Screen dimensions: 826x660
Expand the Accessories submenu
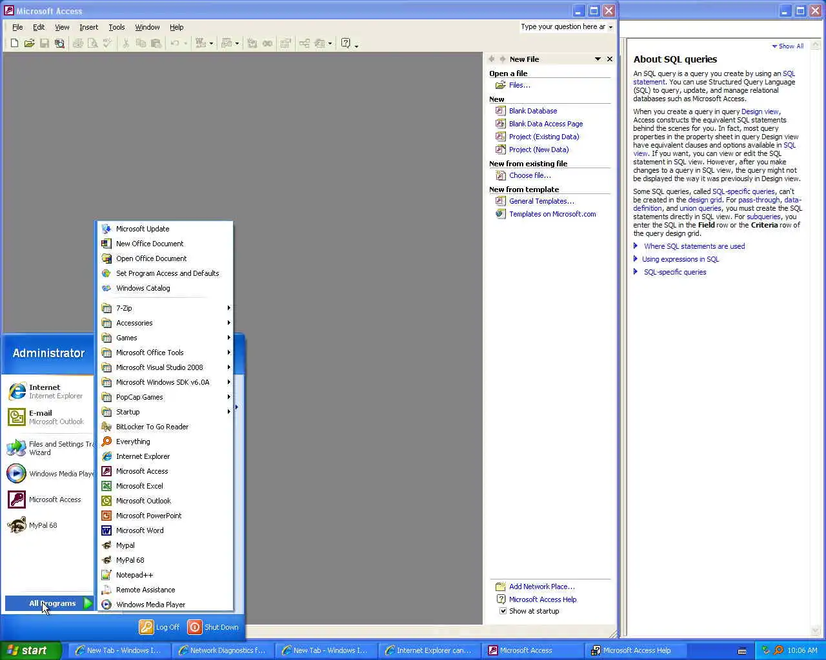(165, 323)
